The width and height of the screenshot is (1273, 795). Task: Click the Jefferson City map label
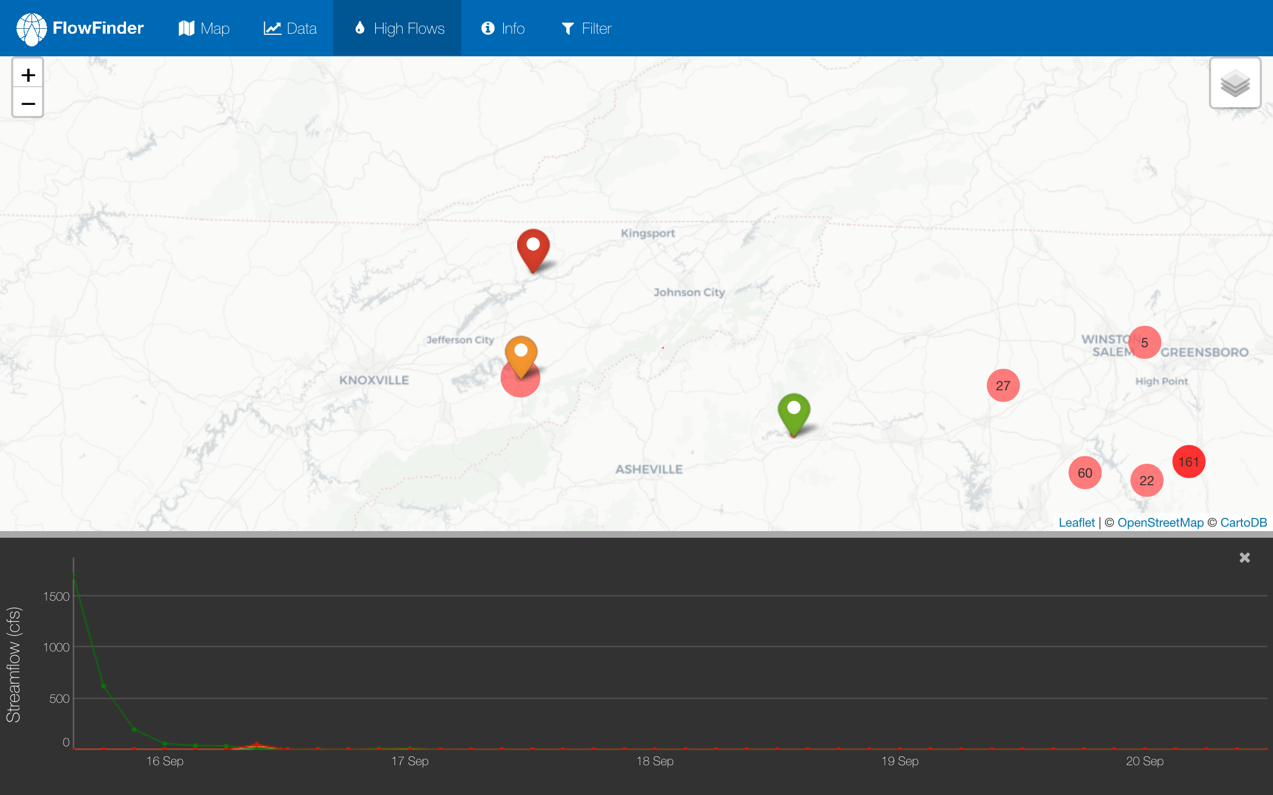click(x=460, y=340)
